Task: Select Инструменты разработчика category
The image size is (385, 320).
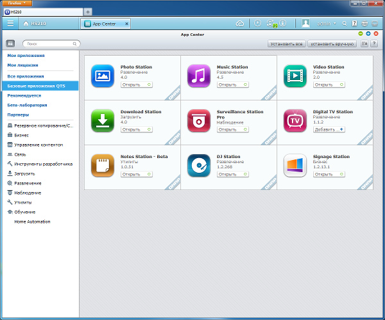Action: pyautogui.click(x=40, y=164)
